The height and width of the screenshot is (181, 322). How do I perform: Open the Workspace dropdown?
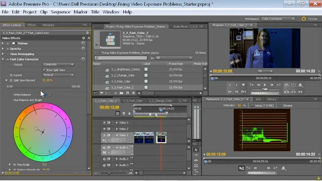pyautogui.click(x=278, y=19)
